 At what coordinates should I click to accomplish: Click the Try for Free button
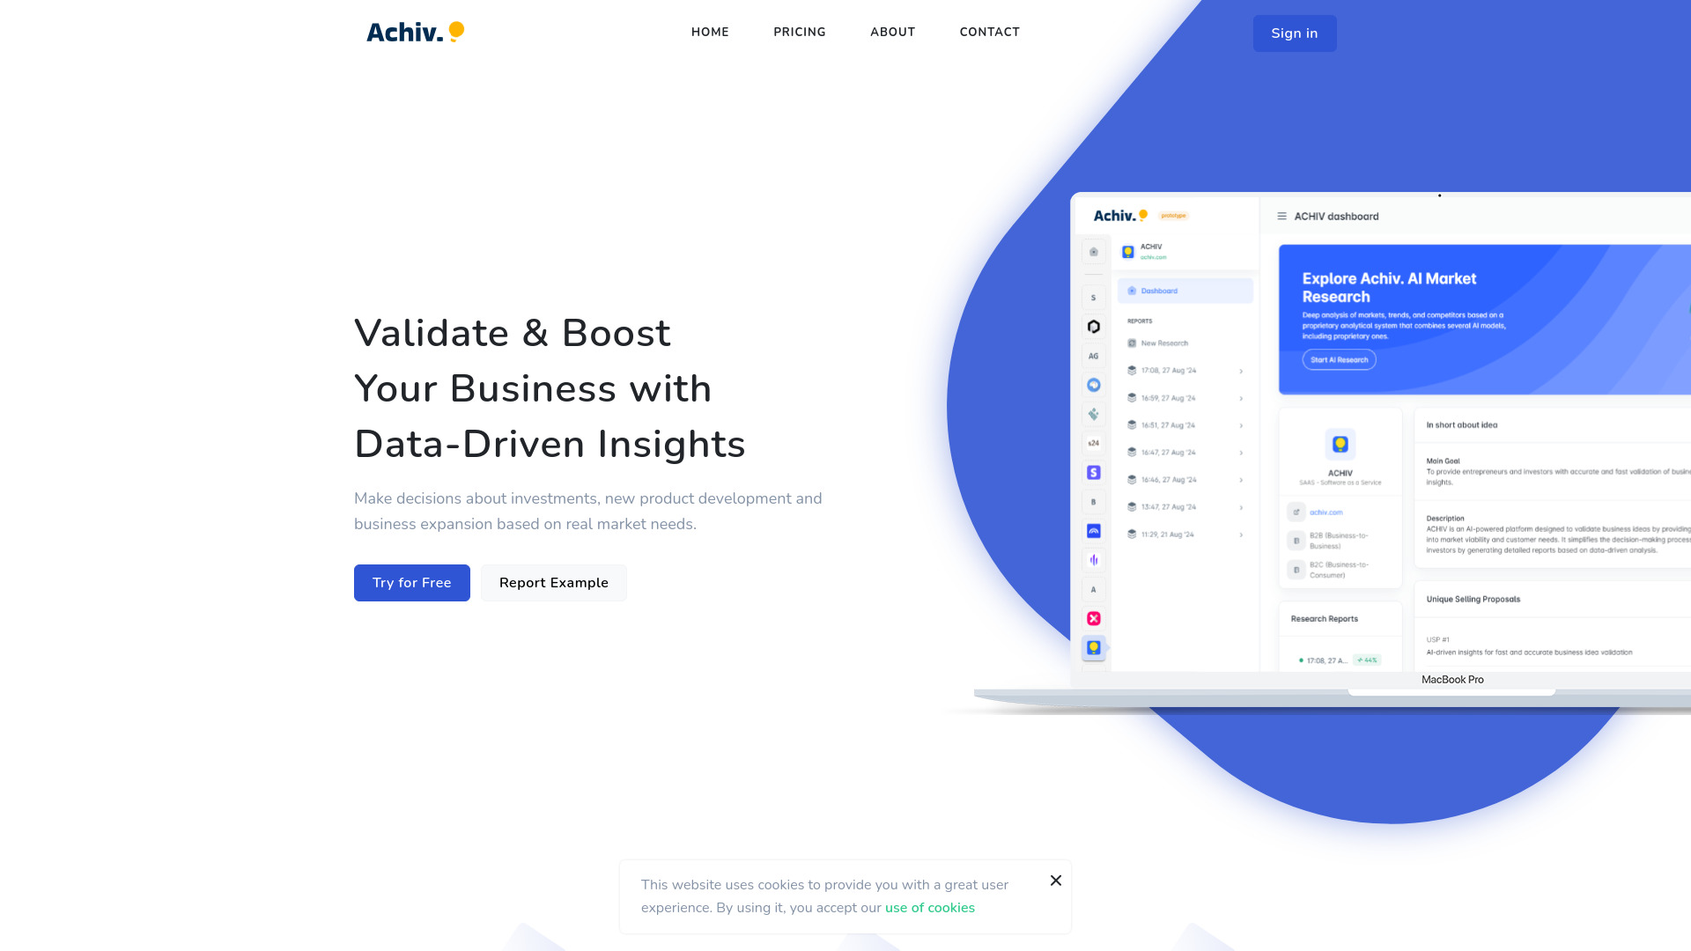pos(411,582)
